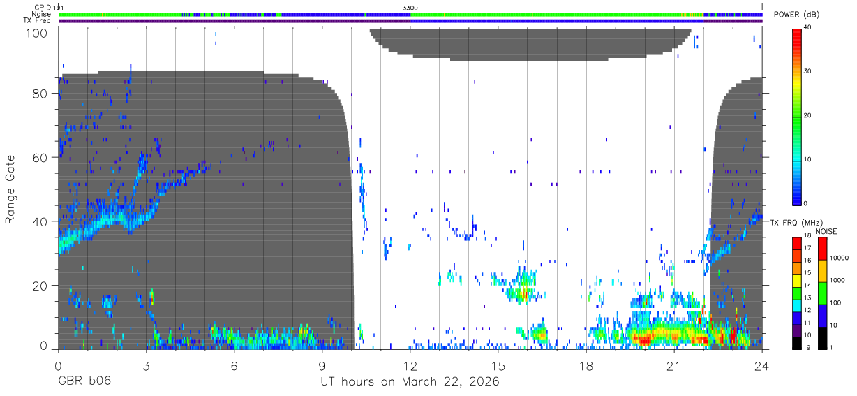Click the "NOISE" legend title
Screen dimensions: 857x396
click(x=826, y=231)
